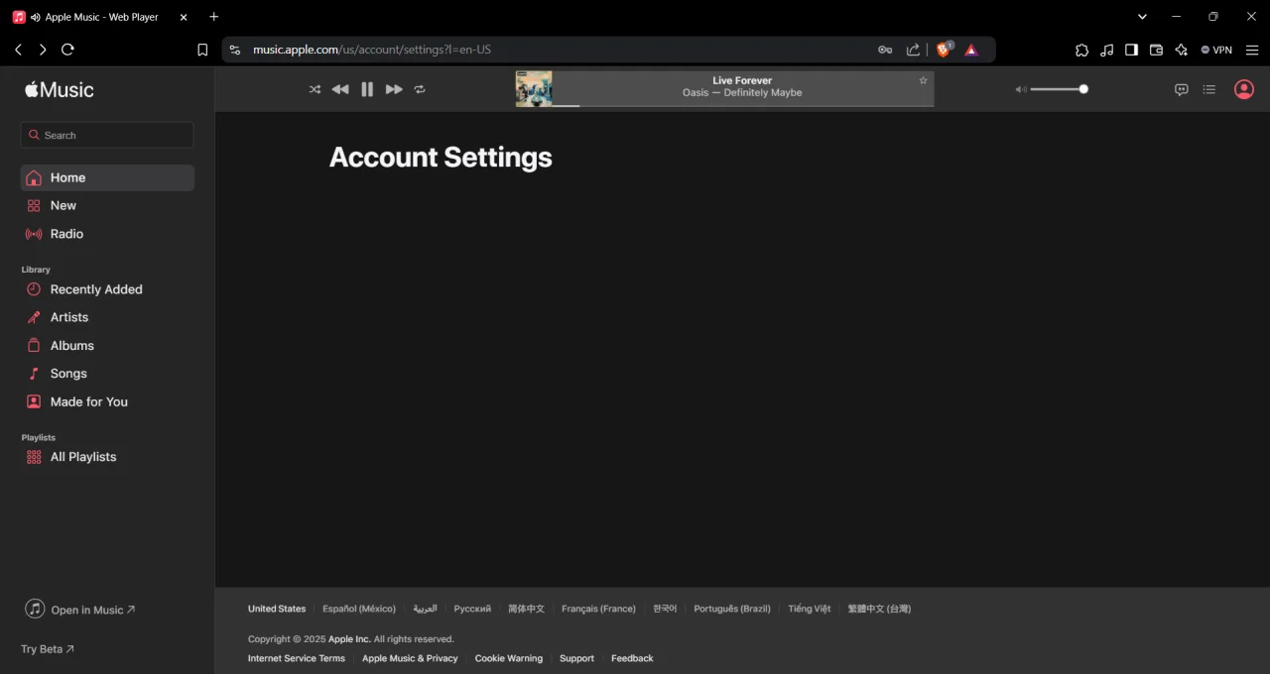The image size is (1270, 674).
Task: Open the Radio section
Action: [107, 234]
